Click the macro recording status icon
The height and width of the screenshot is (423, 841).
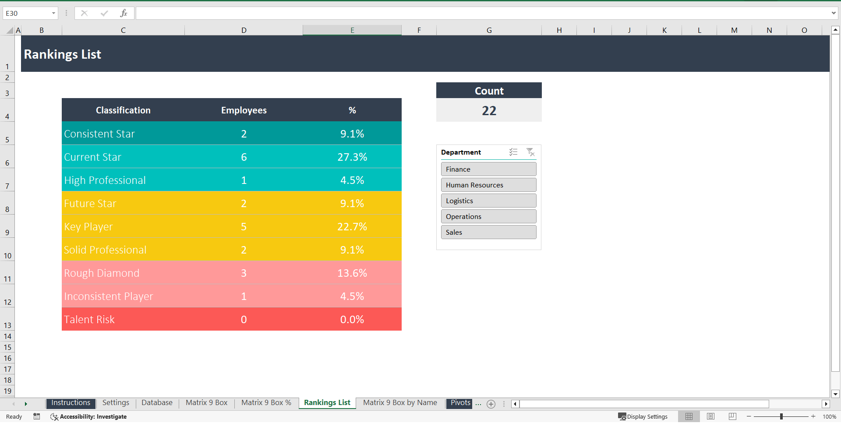[37, 416]
